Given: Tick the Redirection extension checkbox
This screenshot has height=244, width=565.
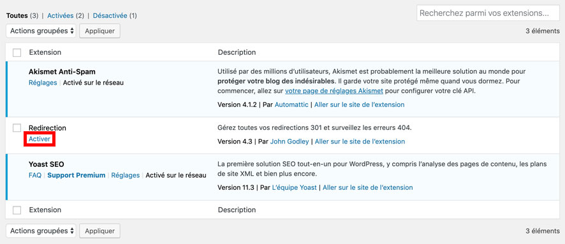Looking at the screenshot, I should 17,128.
